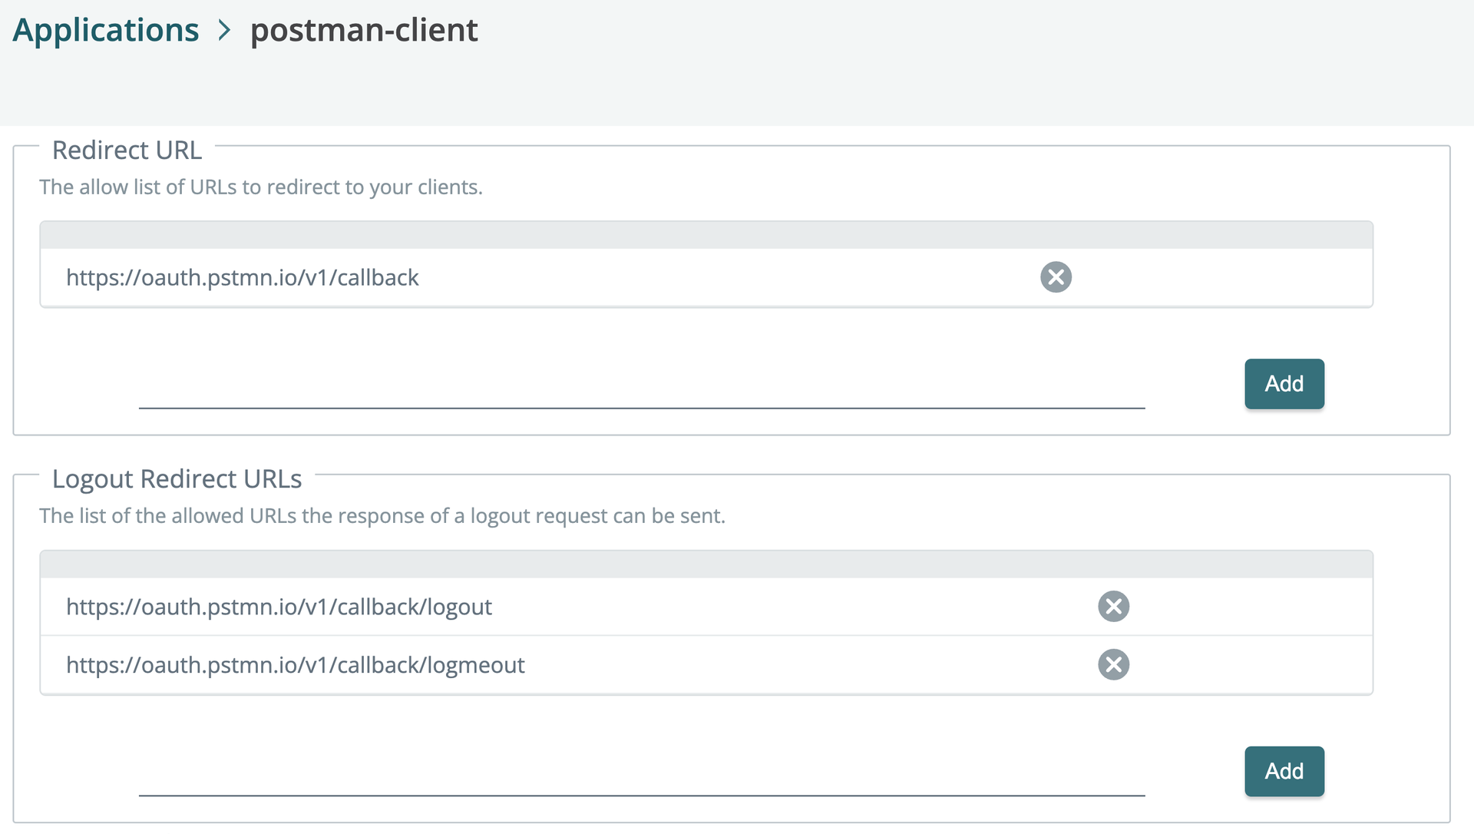
Task: Click the logout request response description text
Action: tap(382, 516)
